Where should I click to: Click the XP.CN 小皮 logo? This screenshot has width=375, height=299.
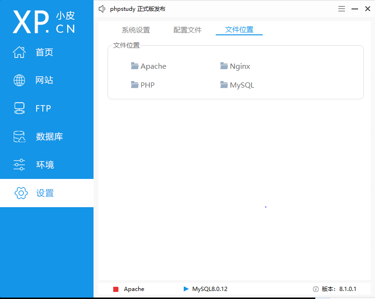(x=44, y=22)
